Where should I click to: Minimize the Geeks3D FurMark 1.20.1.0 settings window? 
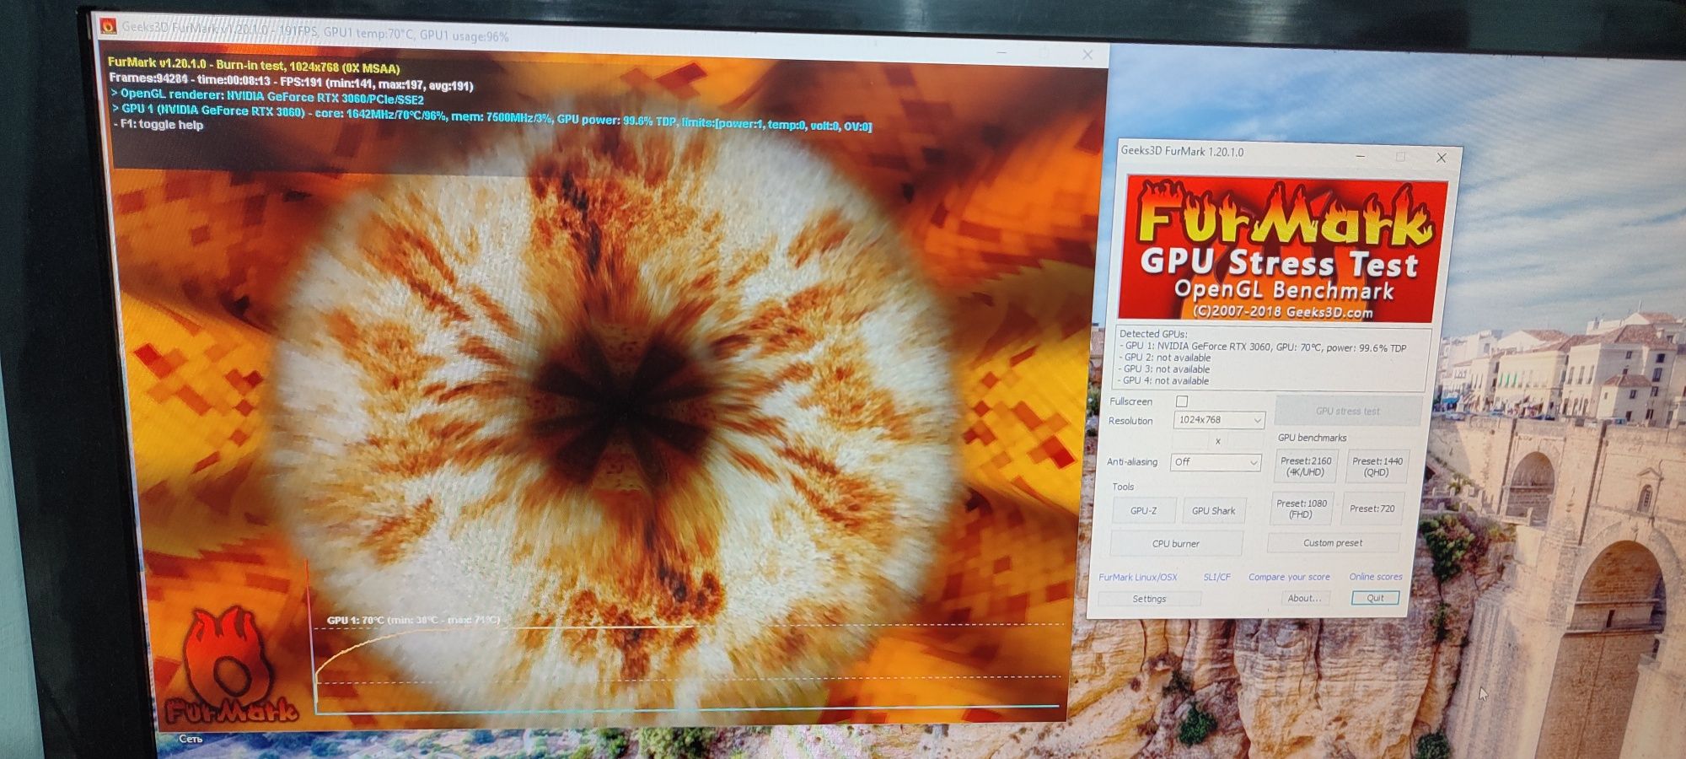1360,156
